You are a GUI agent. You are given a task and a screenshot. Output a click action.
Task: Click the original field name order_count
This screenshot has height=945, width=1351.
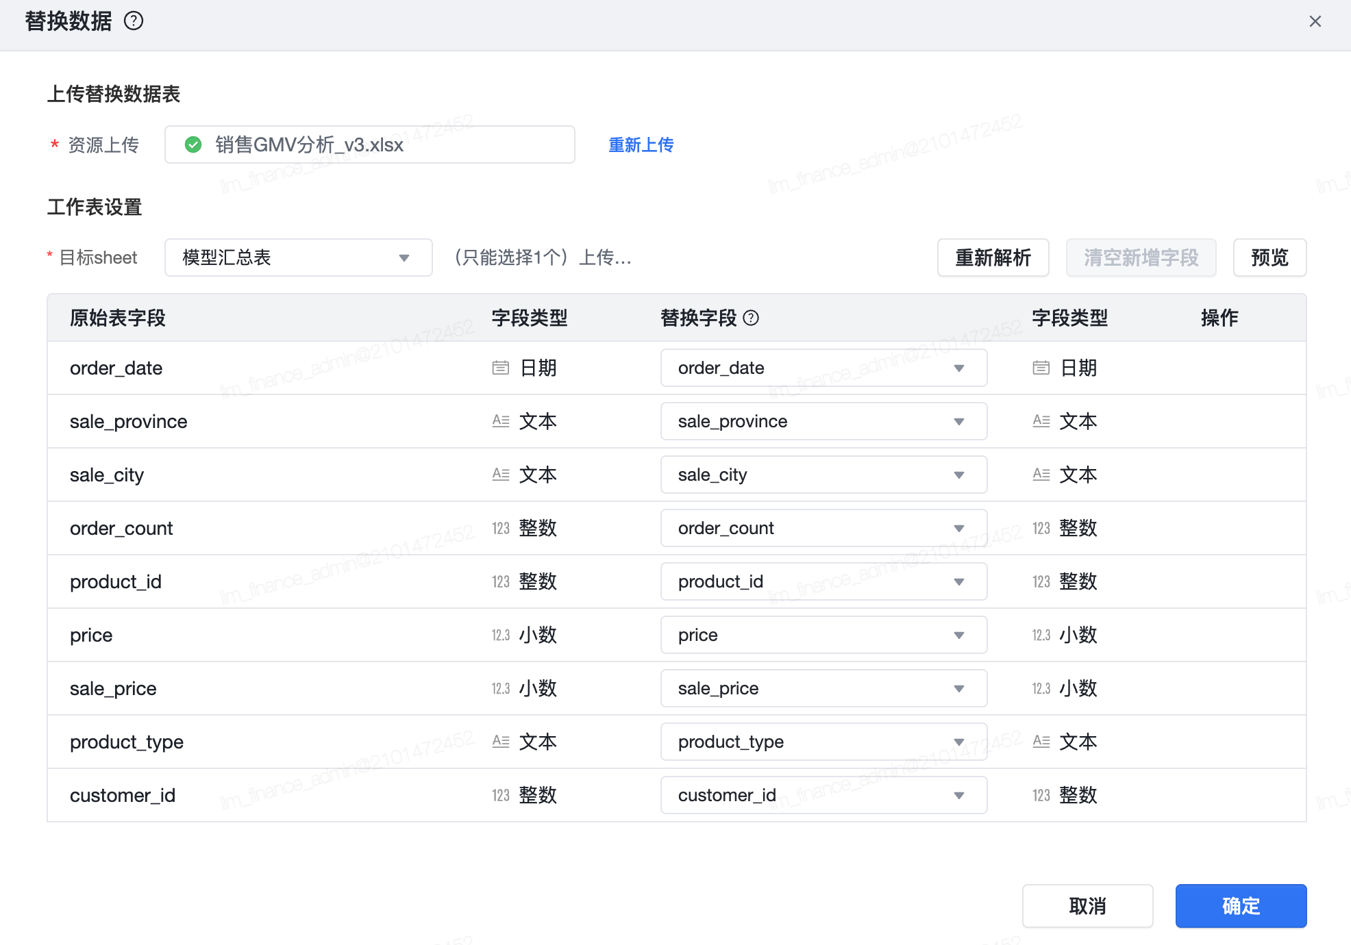[x=121, y=528]
